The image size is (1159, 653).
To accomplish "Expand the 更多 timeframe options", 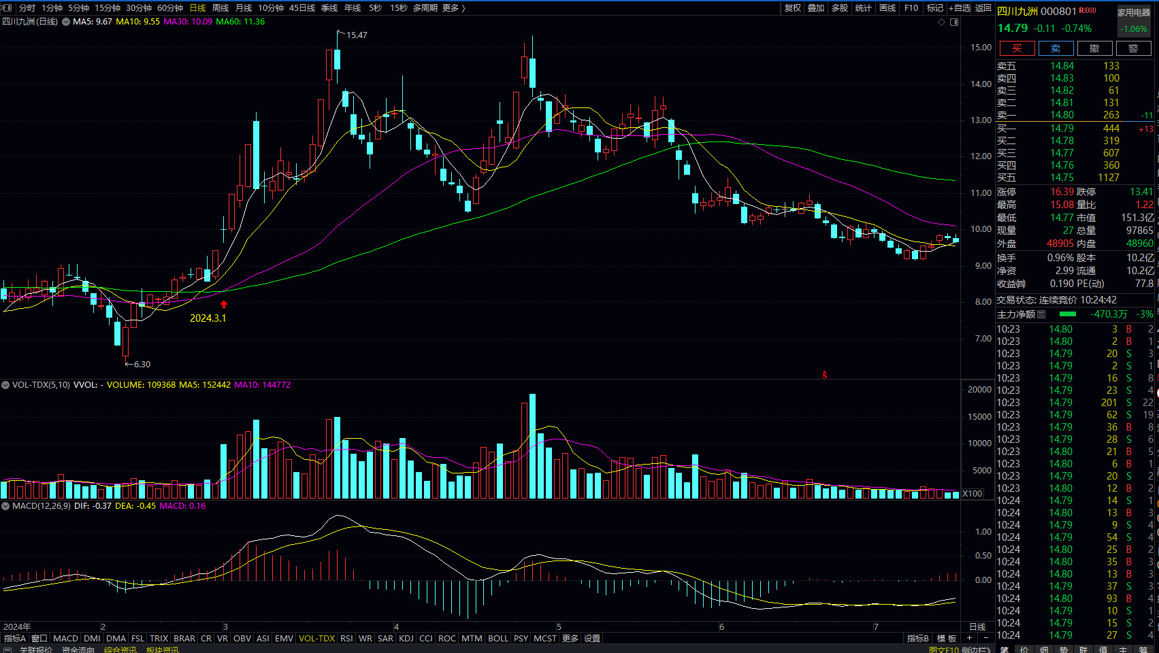I will click(453, 7).
